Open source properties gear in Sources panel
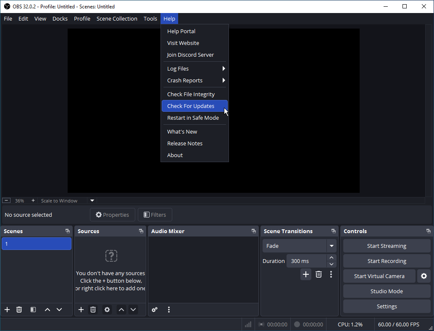434x331 pixels. coord(107,310)
